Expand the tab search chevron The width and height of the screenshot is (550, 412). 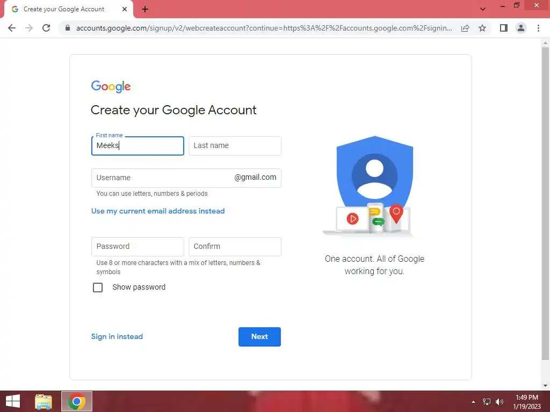pyautogui.click(x=483, y=9)
